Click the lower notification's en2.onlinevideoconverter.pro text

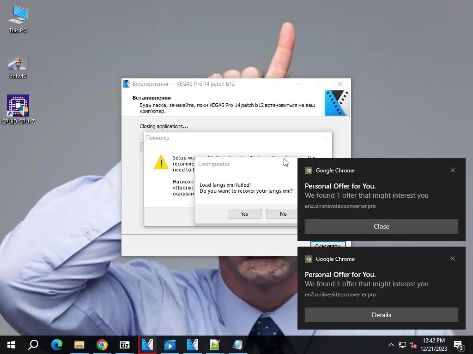click(340, 295)
